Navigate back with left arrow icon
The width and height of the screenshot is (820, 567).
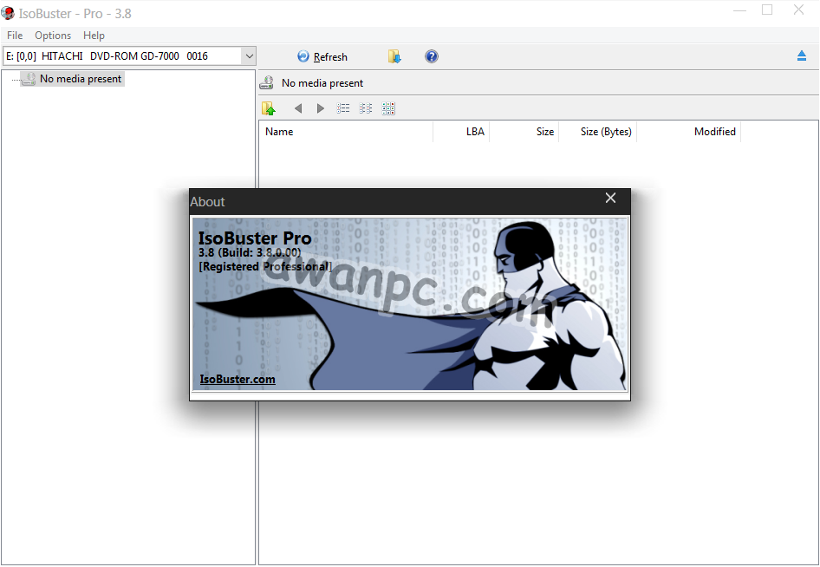tap(298, 108)
